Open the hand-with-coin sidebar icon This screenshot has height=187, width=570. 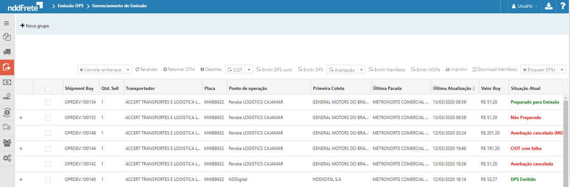coord(7,97)
